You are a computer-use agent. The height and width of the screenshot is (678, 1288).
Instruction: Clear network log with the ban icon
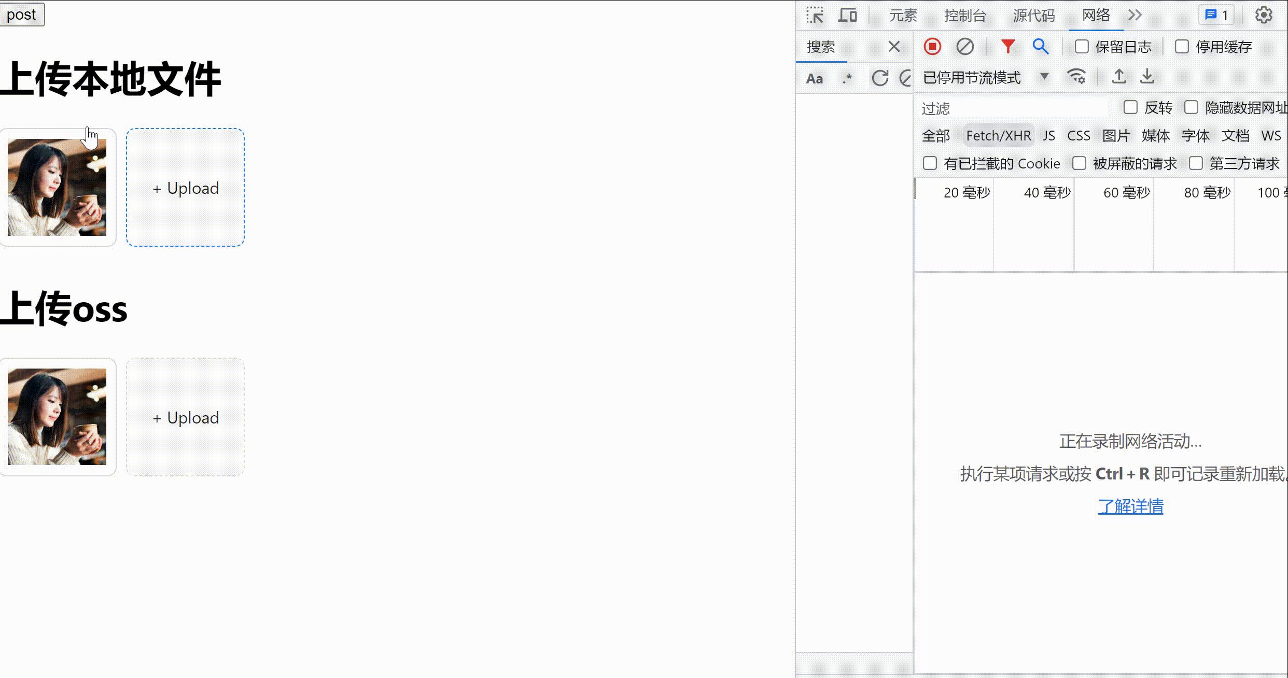click(x=965, y=47)
